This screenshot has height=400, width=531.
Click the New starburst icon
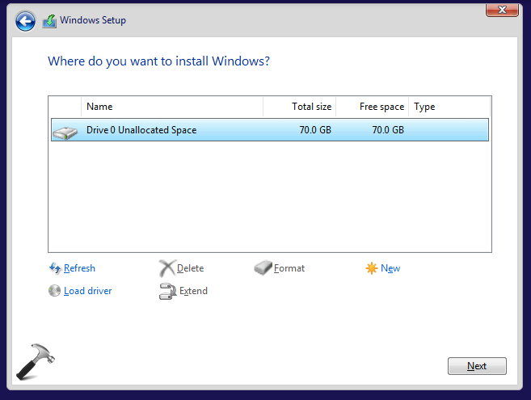pyautogui.click(x=372, y=268)
